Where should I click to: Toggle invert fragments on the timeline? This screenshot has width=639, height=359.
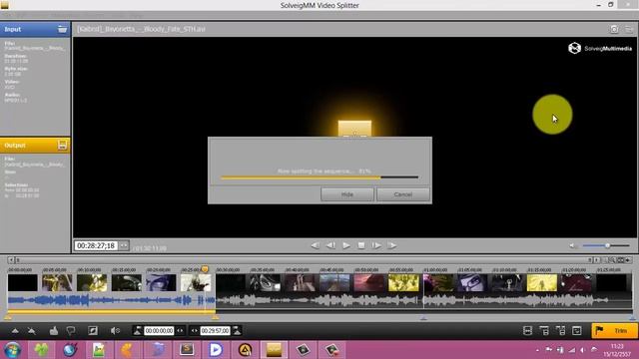pyautogui.click(x=93, y=331)
